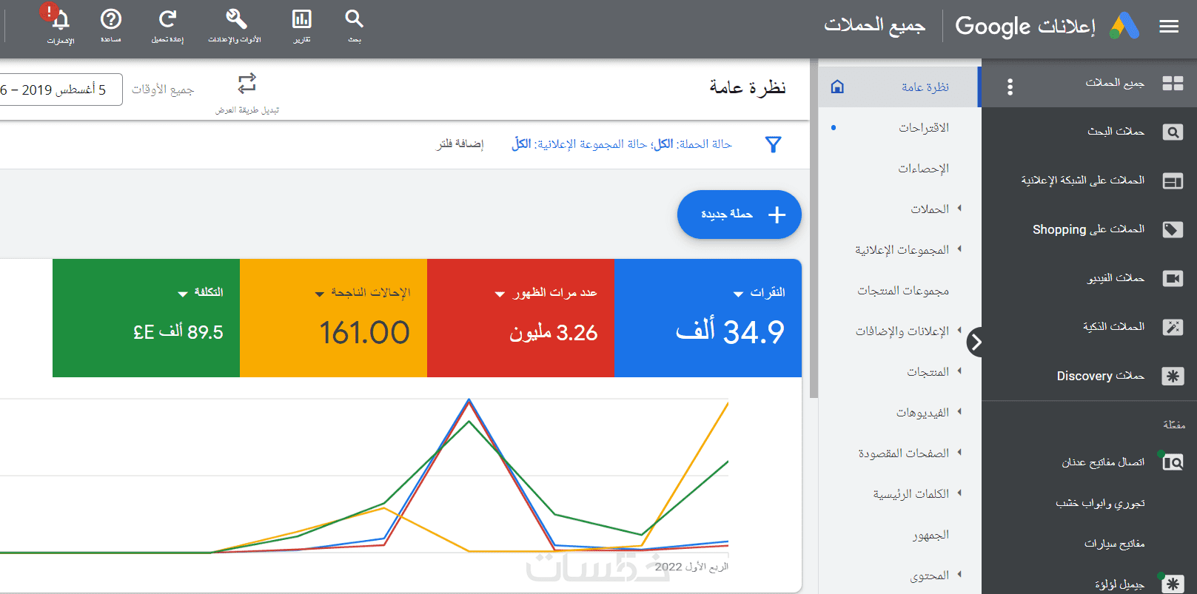
Task: Open the النقرات metric dropdown
Action: (738, 294)
